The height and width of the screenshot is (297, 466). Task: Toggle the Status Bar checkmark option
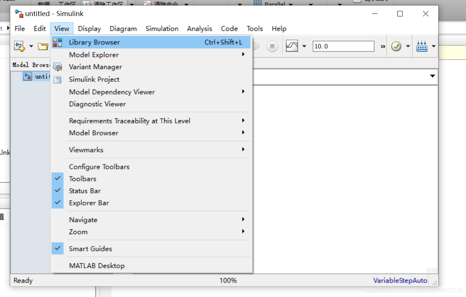coord(151,191)
